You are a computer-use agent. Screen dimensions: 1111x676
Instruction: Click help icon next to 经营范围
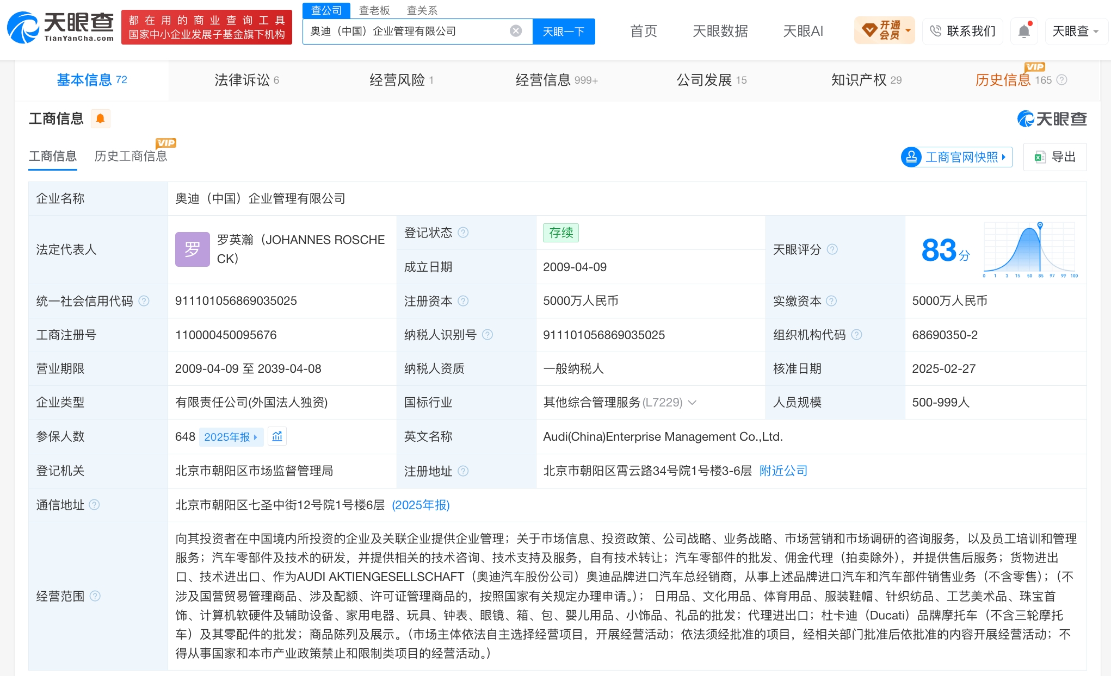click(95, 596)
